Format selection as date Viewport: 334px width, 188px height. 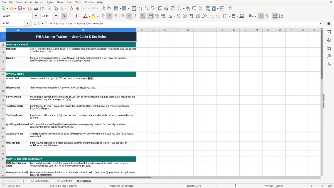coord(191,16)
